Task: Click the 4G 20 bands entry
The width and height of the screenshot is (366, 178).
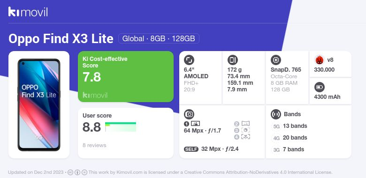Action: point(290,138)
